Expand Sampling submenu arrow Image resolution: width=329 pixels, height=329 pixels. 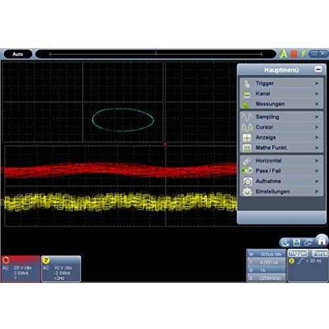(x=316, y=117)
